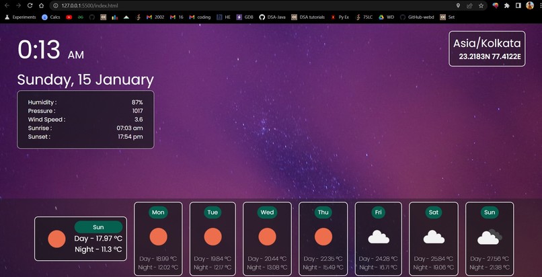Open the user profile avatar
Viewport: 542px width, 277px height.
529,5
